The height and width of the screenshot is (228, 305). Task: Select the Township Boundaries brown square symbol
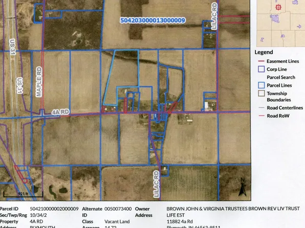261,94
